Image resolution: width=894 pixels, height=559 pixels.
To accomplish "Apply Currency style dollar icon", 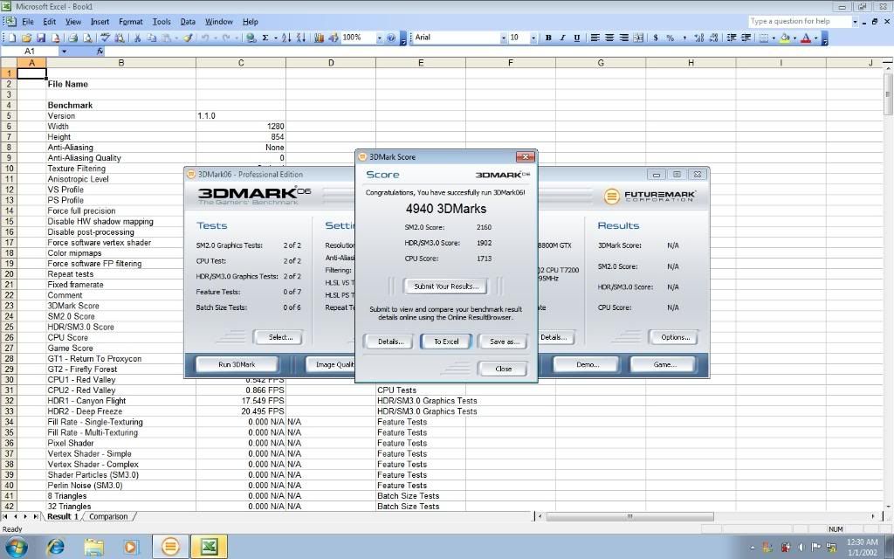I will click(656, 38).
